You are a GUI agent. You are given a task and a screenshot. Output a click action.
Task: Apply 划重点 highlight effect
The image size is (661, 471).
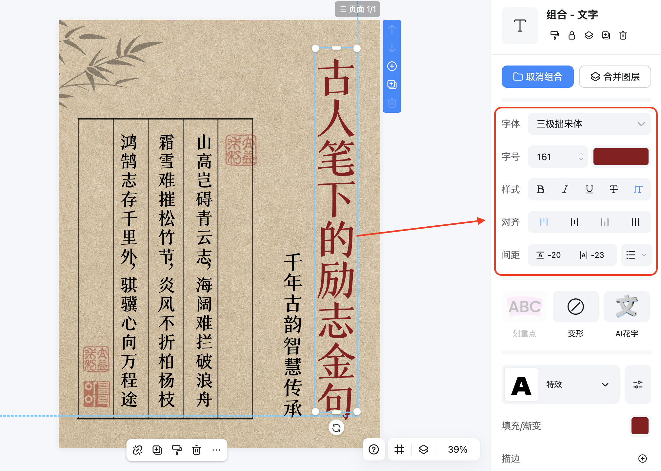pyautogui.click(x=524, y=307)
